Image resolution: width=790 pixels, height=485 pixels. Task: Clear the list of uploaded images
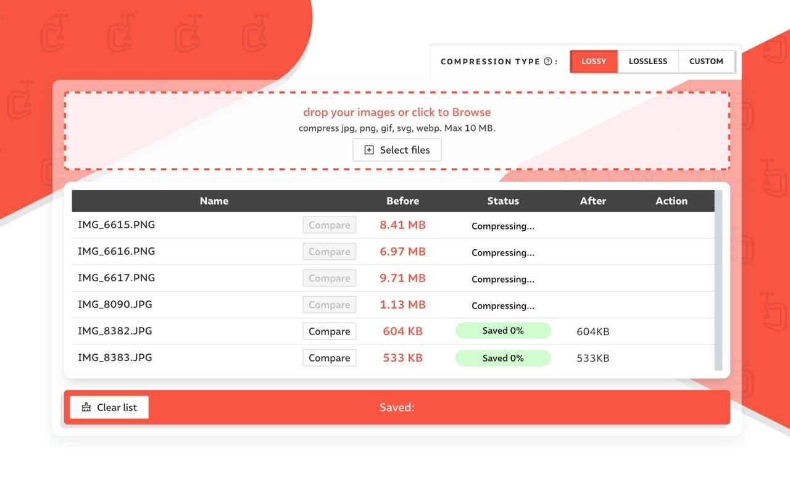109,407
